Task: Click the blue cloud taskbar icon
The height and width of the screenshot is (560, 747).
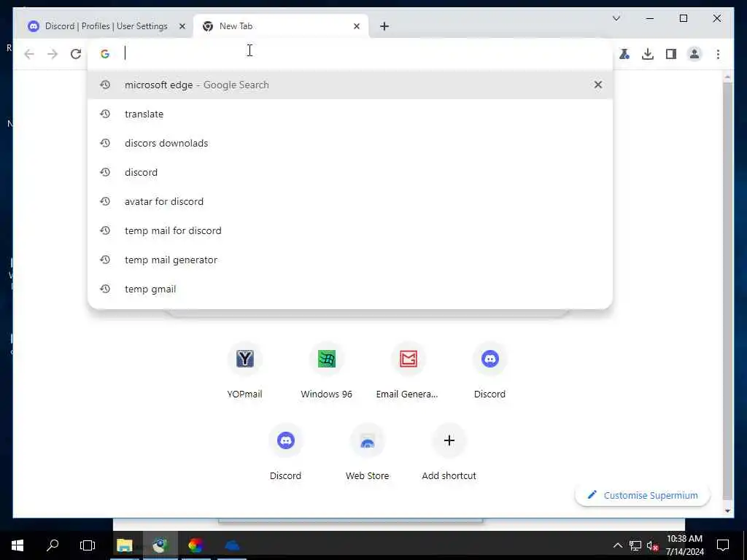Action: 232,545
